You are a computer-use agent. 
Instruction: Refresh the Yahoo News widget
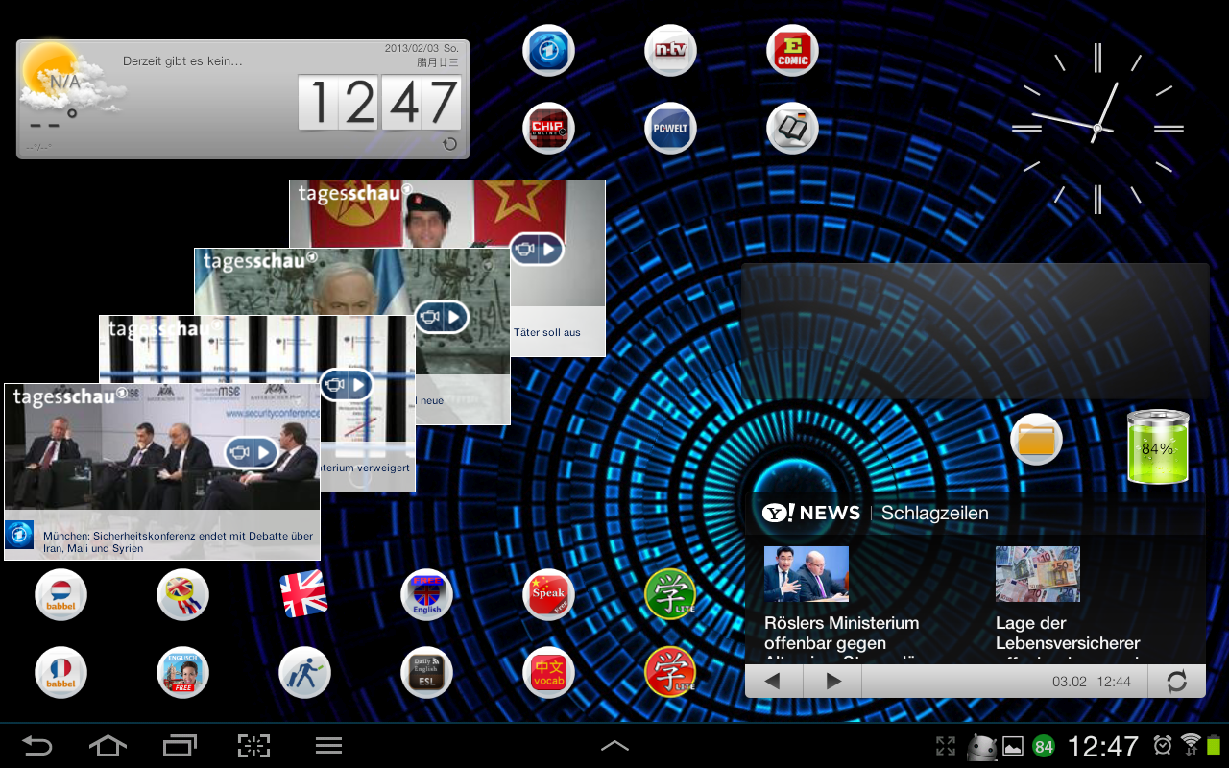(1176, 682)
